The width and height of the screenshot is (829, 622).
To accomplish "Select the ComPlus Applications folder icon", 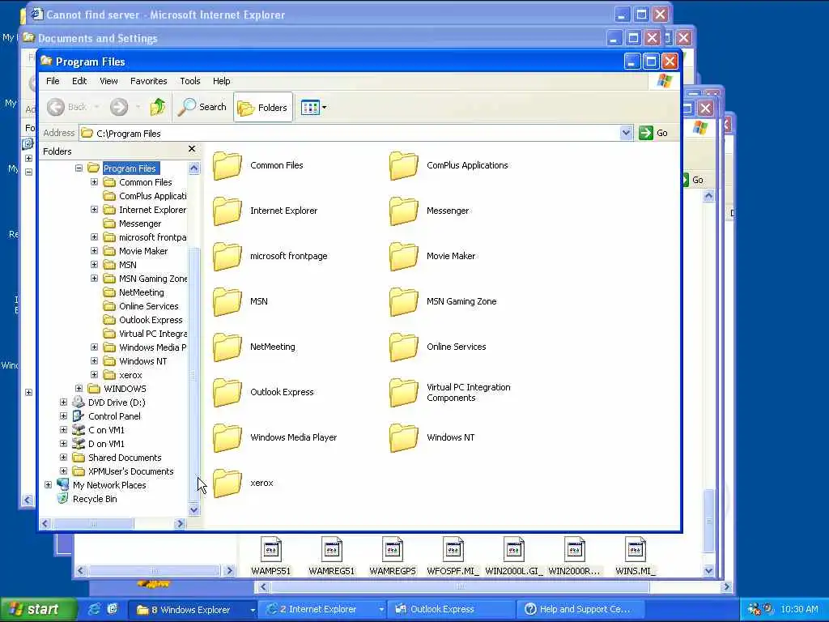I will [404, 165].
